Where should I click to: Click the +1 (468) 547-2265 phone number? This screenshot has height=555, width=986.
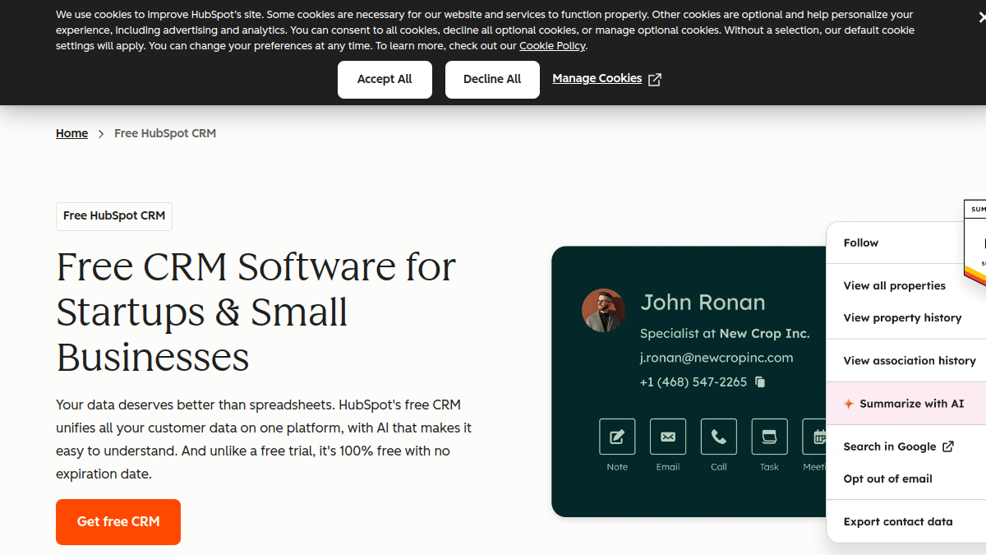(x=693, y=382)
